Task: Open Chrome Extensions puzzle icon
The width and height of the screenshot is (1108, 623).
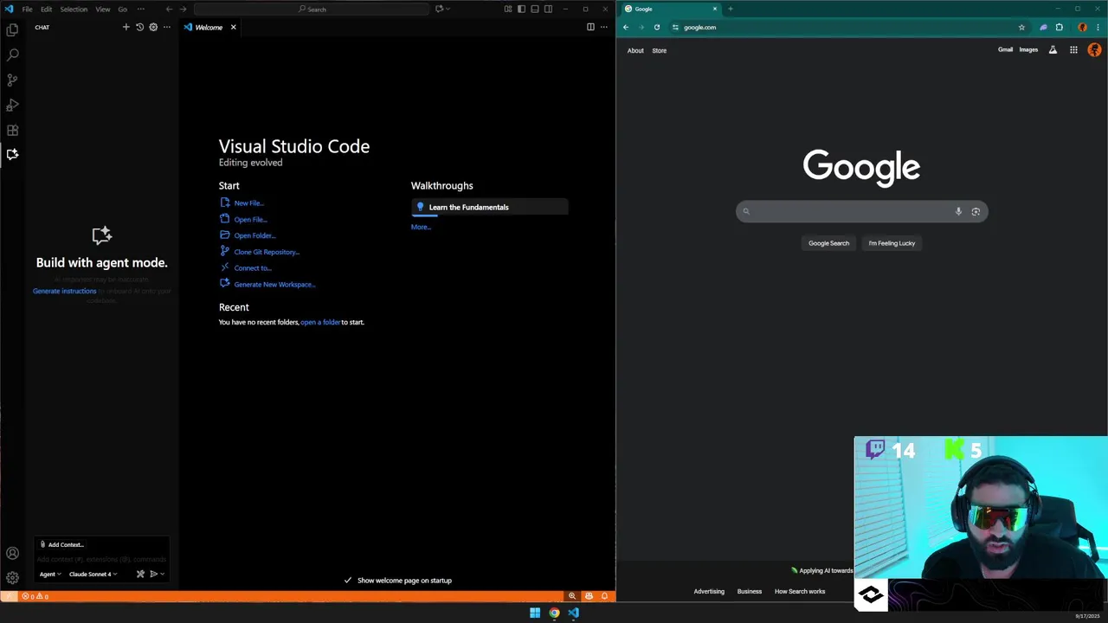Action: tap(1059, 27)
